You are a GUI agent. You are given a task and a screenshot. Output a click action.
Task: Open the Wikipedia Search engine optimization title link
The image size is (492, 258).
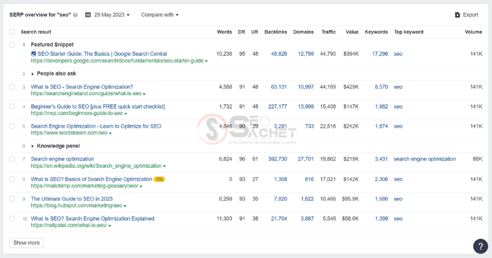[x=62, y=159]
